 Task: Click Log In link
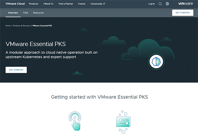[x=152, y=4]
